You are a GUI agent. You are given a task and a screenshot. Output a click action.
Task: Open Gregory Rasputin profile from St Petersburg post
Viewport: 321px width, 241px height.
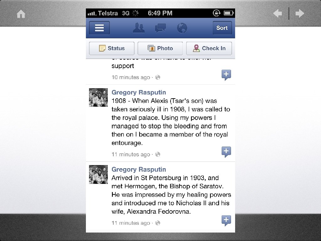point(139,169)
